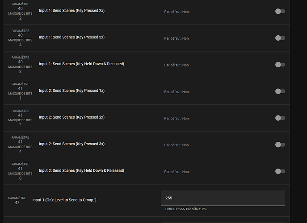The image size is (307, 223).
Task: Enable Input 2 Send Scenes Key Pressed 1x
Action: click(280, 91)
